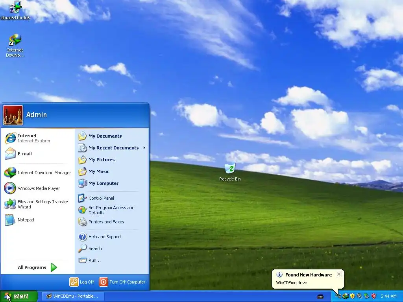The image size is (403, 302).
Task: Click the Safely Remove Hardware tray icon
Action: click(x=366, y=296)
